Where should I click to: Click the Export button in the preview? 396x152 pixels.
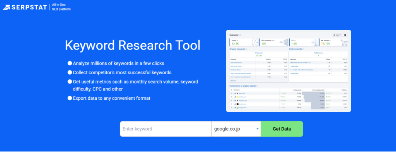[337, 35]
